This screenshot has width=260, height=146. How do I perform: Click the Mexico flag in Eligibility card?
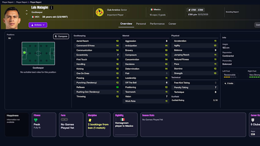tap(123, 120)
